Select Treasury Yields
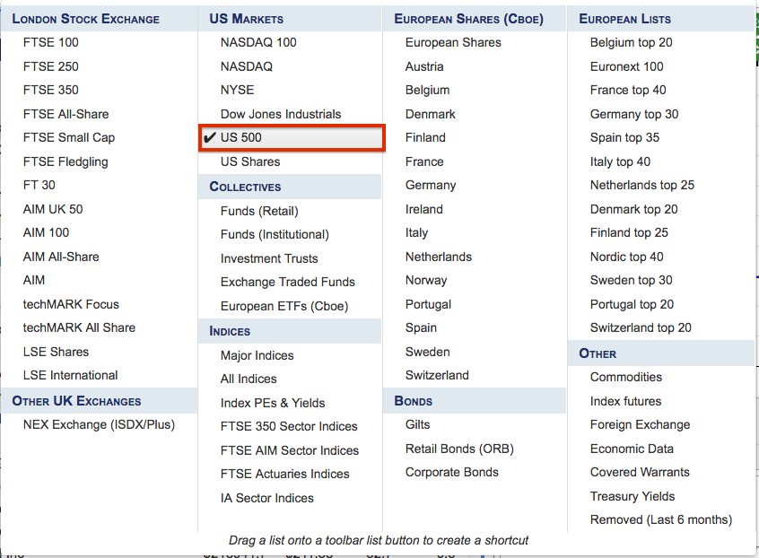 coord(632,496)
